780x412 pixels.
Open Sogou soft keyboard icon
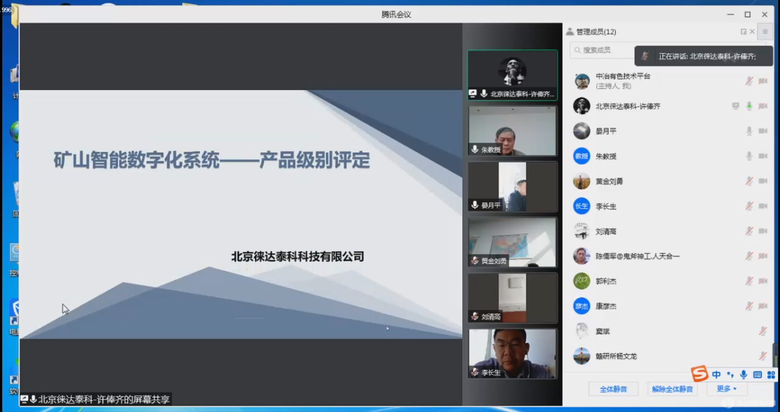[x=757, y=374]
